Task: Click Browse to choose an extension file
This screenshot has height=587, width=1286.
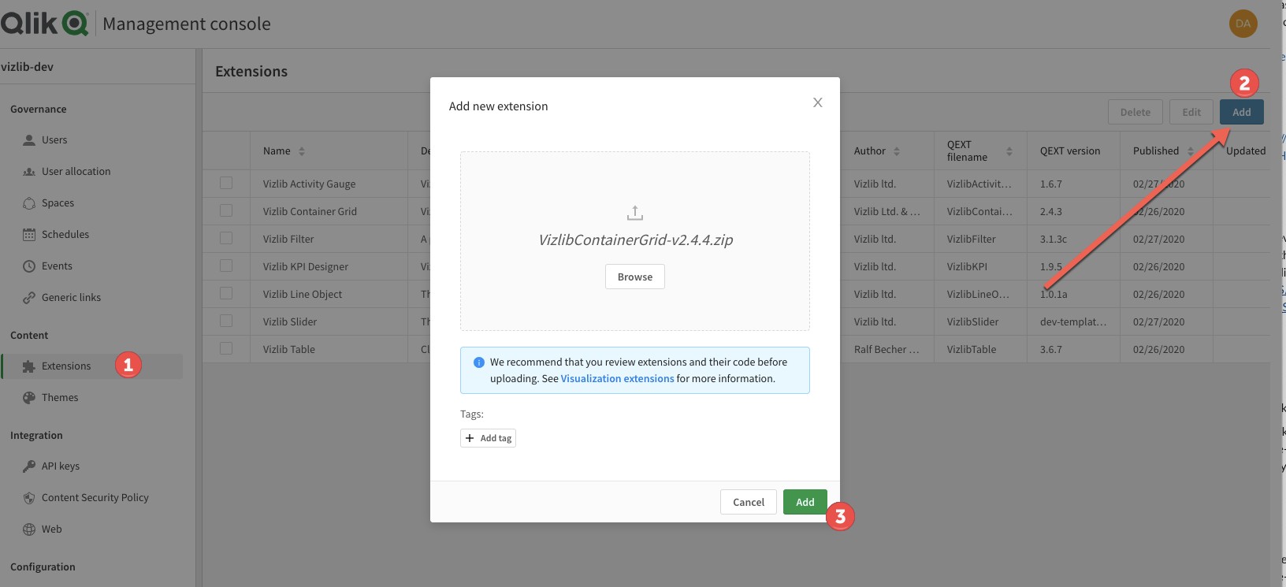Action: coord(635,277)
